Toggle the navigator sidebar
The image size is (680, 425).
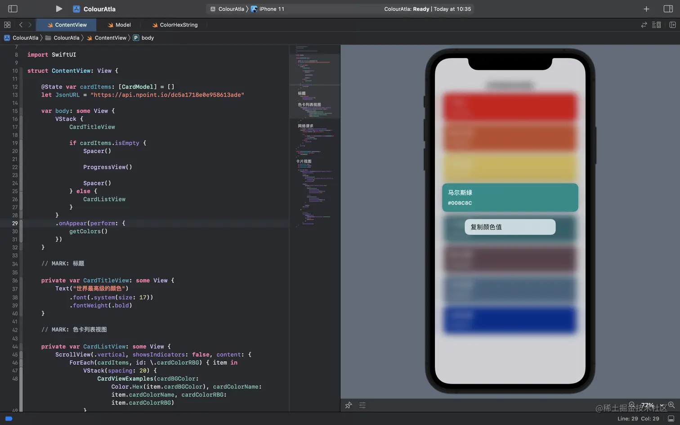(13, 9)
